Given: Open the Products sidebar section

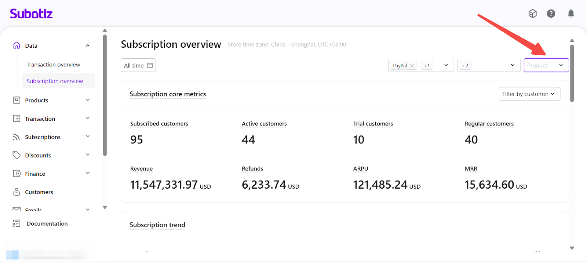Looking at the screenshot, I should pos(37,100).
